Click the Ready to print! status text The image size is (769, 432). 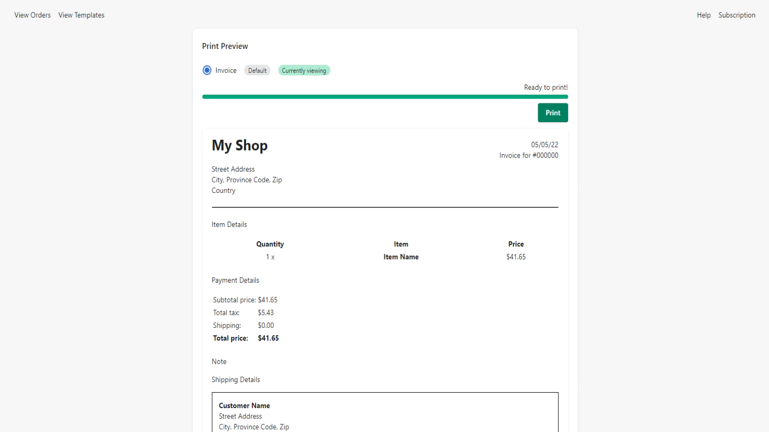546,87
